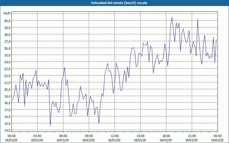
Task: Click the "30,0" y-axis value
Action: [7, 21]
